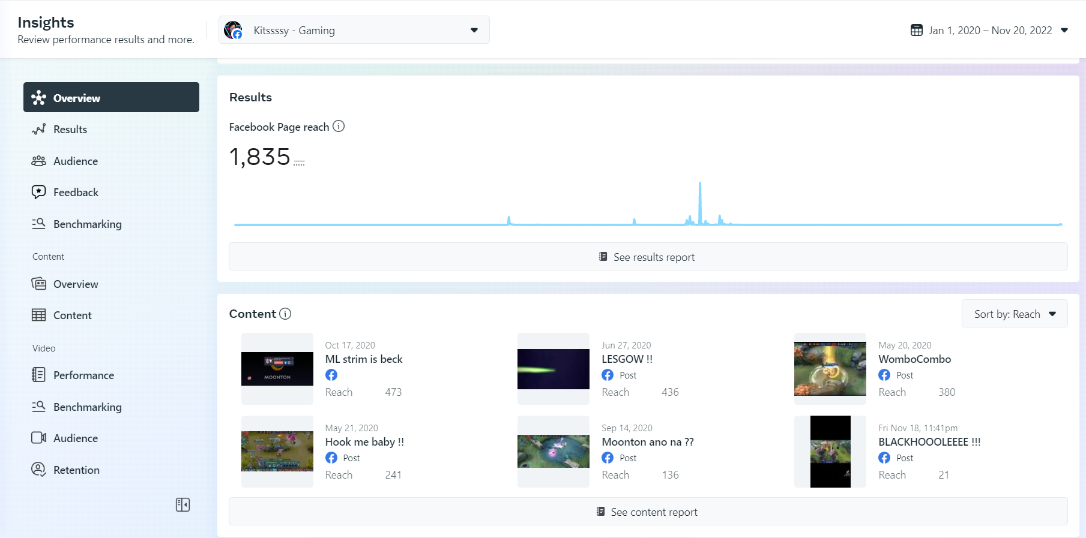Click the info icon beside Facebook Page reach
The image size is (1086, 538).
339,126
